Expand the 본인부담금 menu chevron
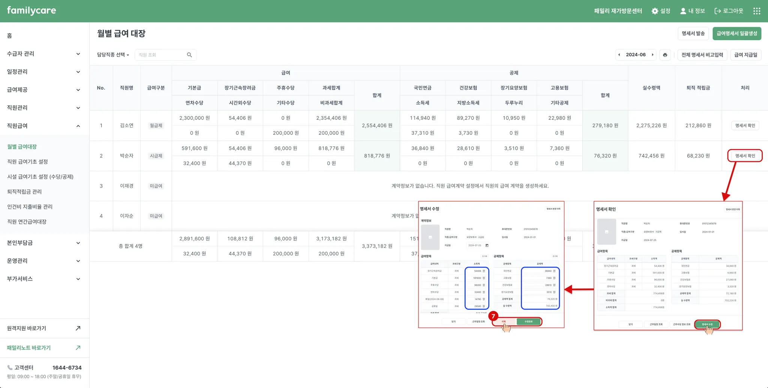 click(78, 243)
